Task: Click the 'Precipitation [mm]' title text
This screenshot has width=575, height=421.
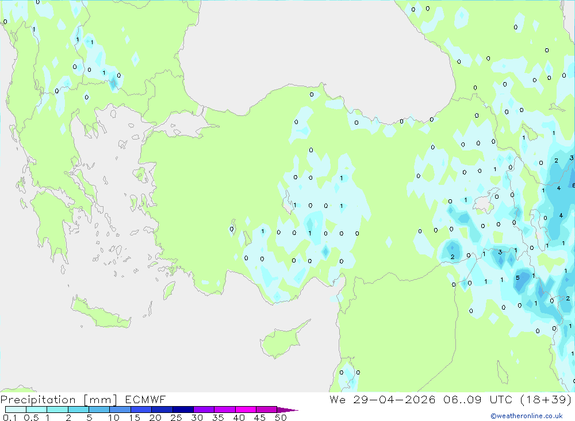Action: [59, 400]
